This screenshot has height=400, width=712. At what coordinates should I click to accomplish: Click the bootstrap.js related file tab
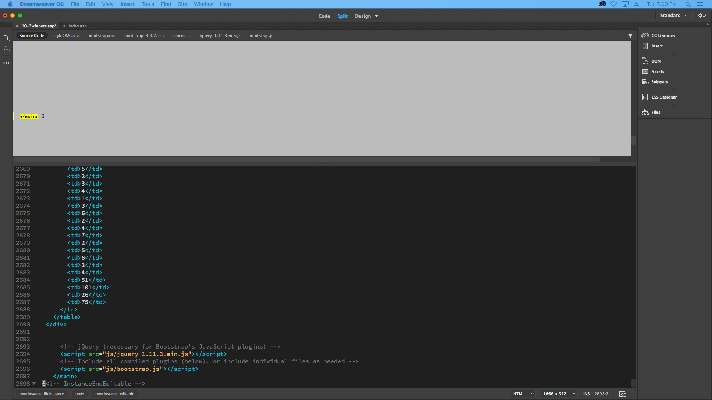click(x=261, y=35)
